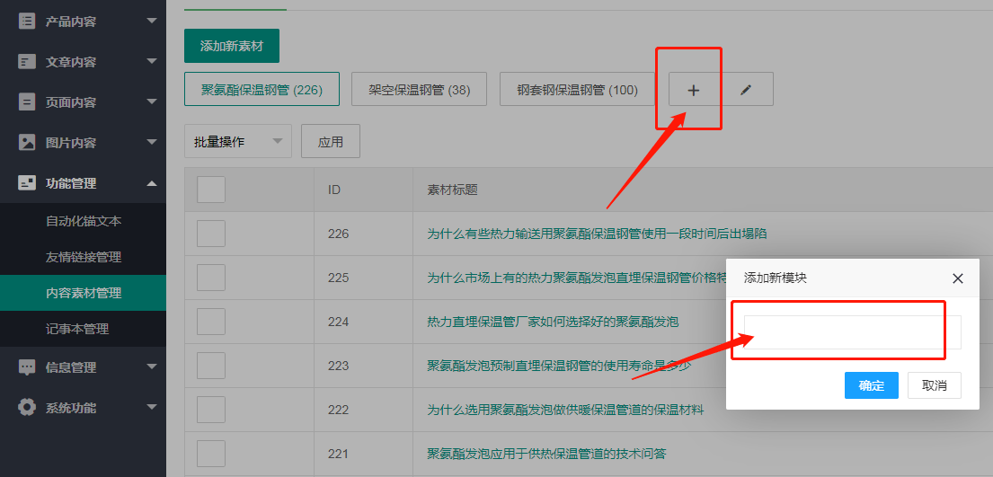
Task: Click the 添加新素材 button
Action: [231, 46]
